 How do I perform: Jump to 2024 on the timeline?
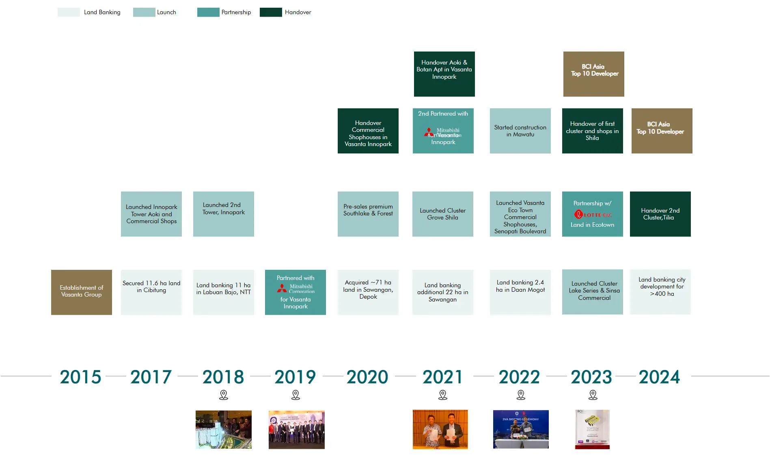pyautogui.click(x=659, y=377)
